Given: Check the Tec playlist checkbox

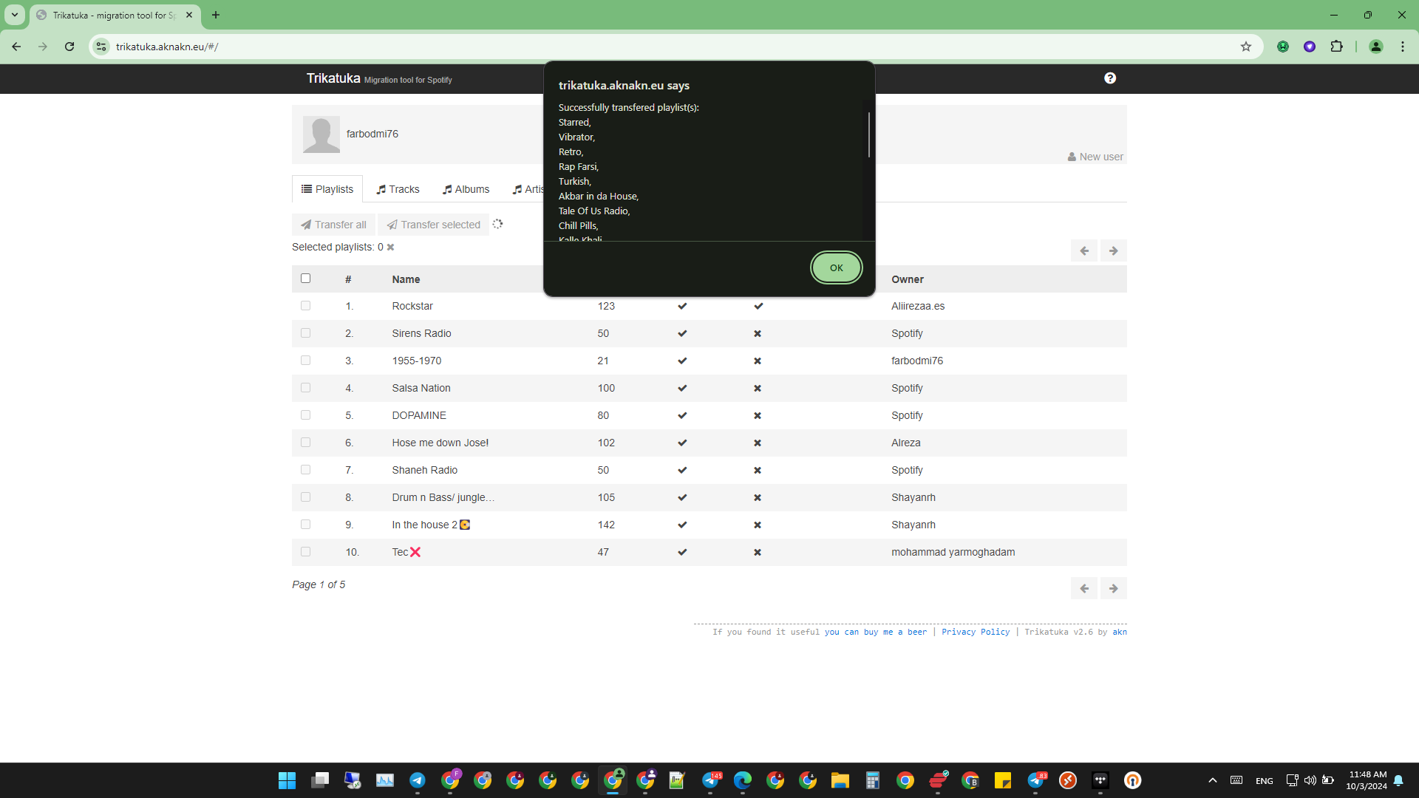Looking at the screenshot, I should tap(306, 552).
